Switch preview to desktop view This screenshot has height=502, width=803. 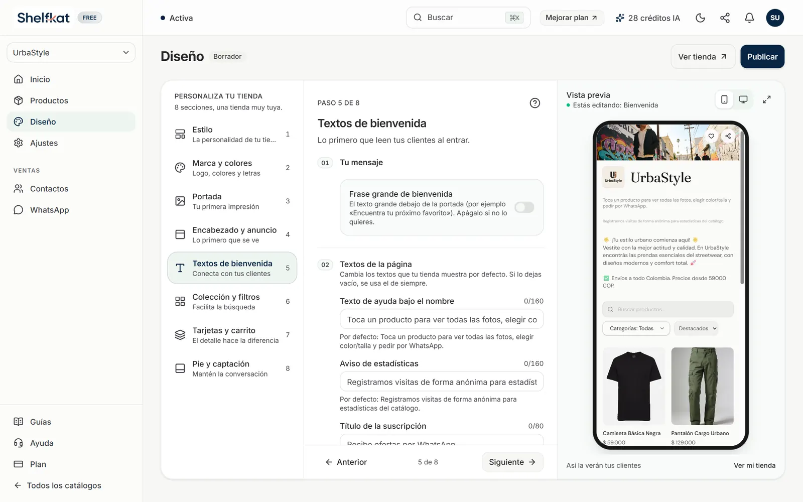(743, 99)
